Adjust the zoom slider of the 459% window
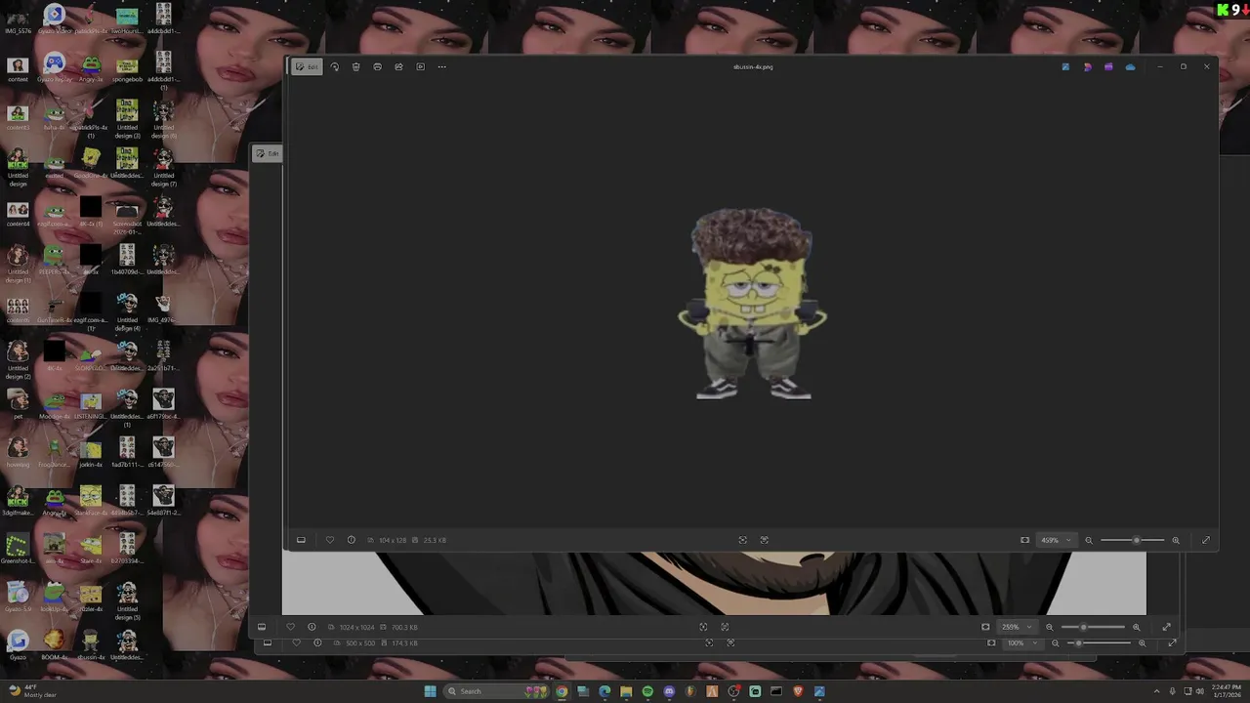This screenshot has height=703, width=1250. pyautogui.click(x=1133, y=540)
